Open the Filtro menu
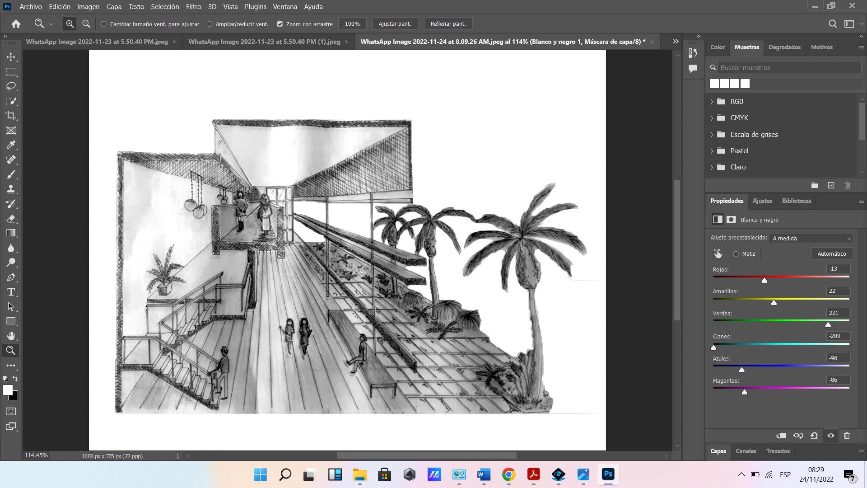867x488 pixels. click(193, 7)
